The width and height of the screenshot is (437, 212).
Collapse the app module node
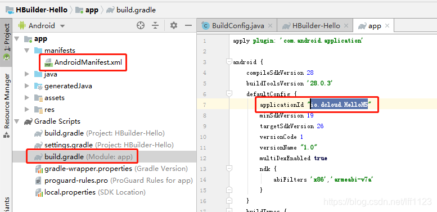[17, 39]
